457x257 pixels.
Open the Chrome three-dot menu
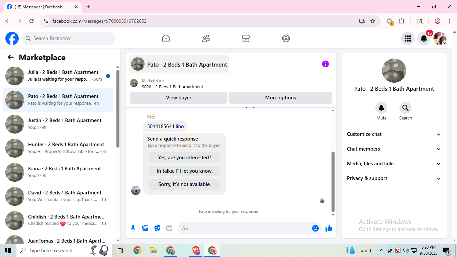pyautogui.click(x=450, y=21)
